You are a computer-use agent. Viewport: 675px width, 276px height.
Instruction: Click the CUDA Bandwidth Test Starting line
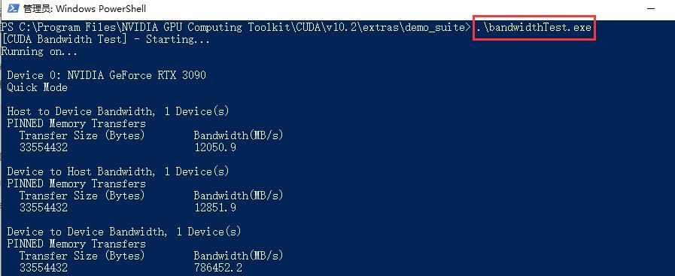point(105,40)
